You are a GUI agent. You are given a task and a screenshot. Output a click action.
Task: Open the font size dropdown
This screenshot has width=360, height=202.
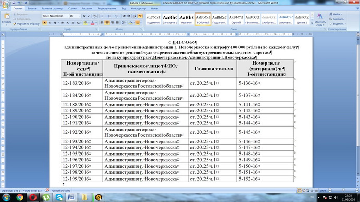click(x=79, y=16)
